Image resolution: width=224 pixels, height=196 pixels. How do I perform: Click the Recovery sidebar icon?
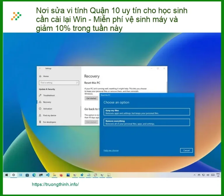click(x=40, y=102)
